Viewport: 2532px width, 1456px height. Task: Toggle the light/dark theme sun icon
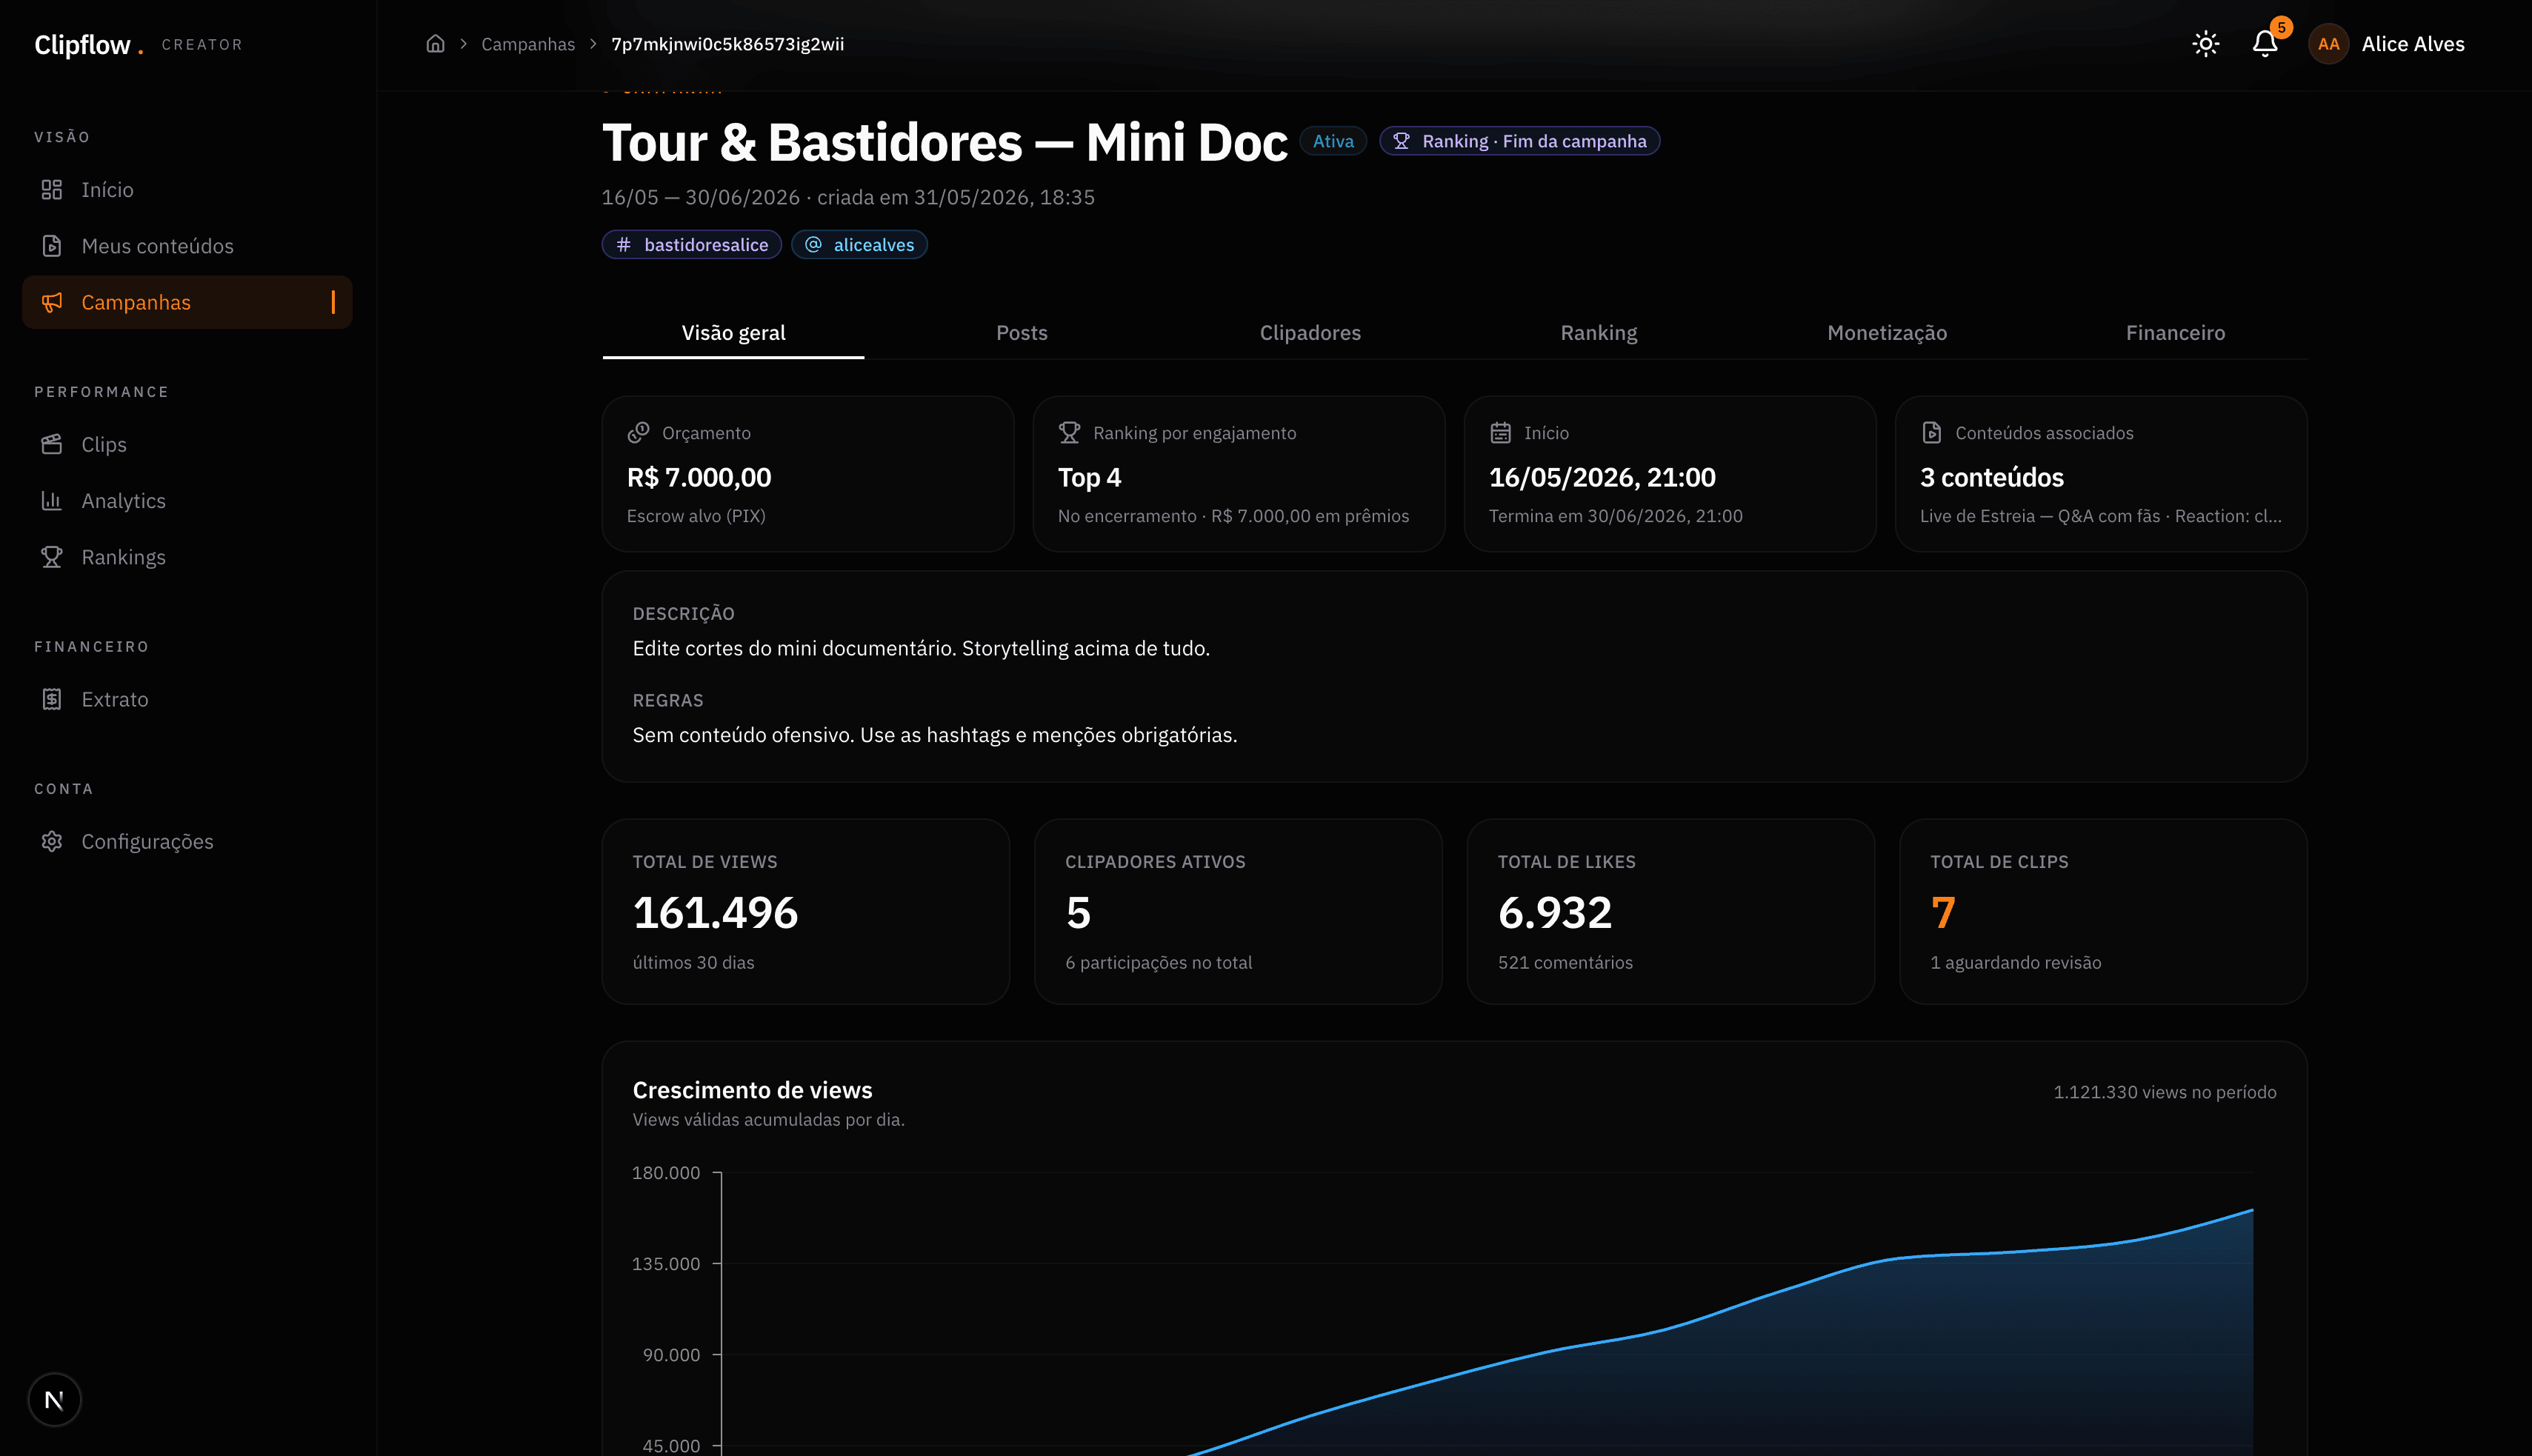pos(2205,44)
